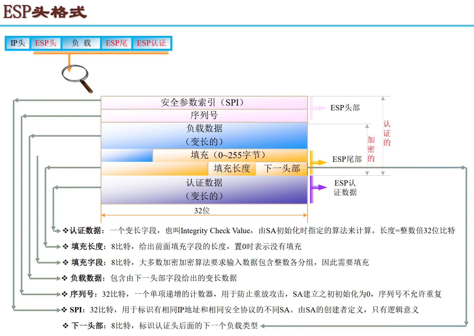474x336 pixels.
Task: Click the diamond bullet before 下一头部
Action: pyautogui.click(x=65, y=325)
